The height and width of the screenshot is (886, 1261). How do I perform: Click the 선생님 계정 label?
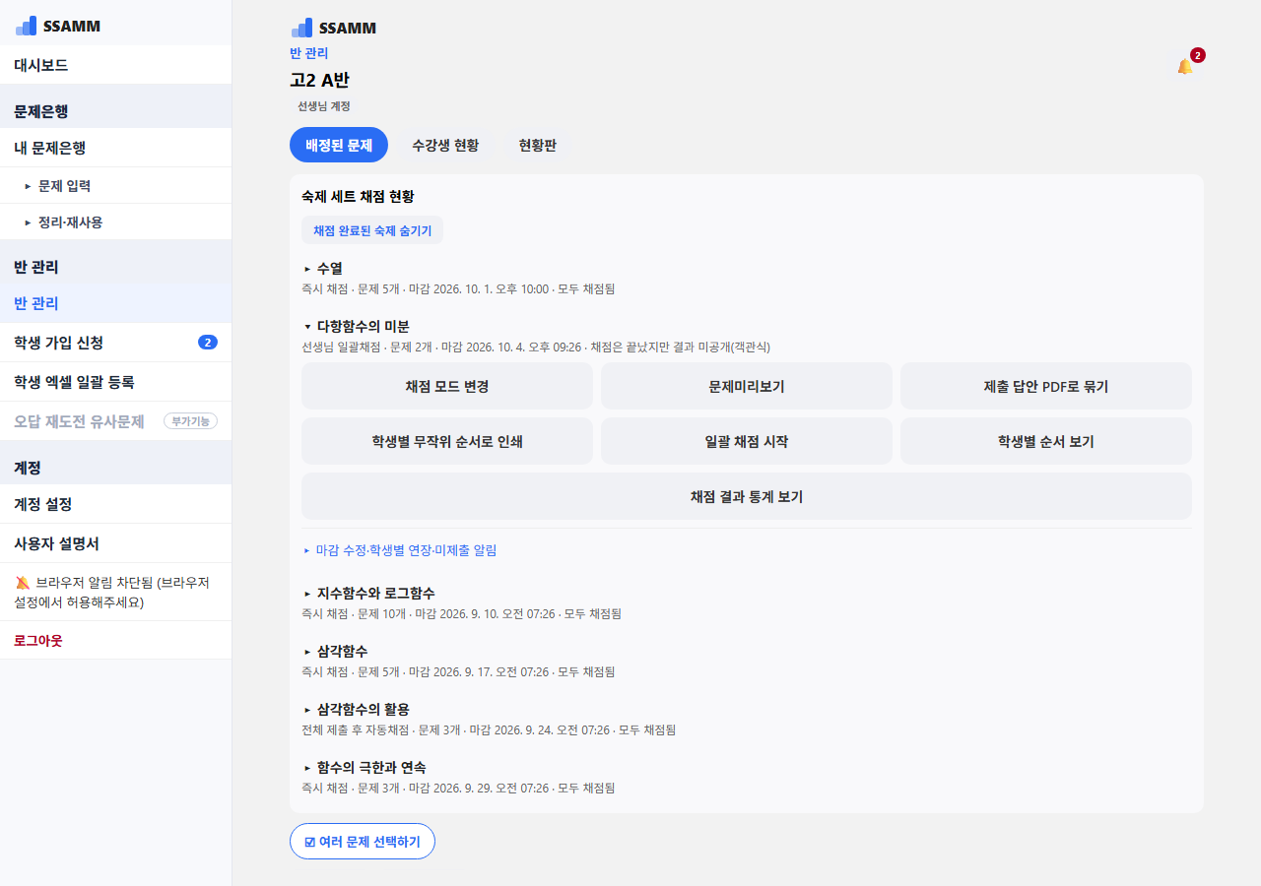pos(324,105)
